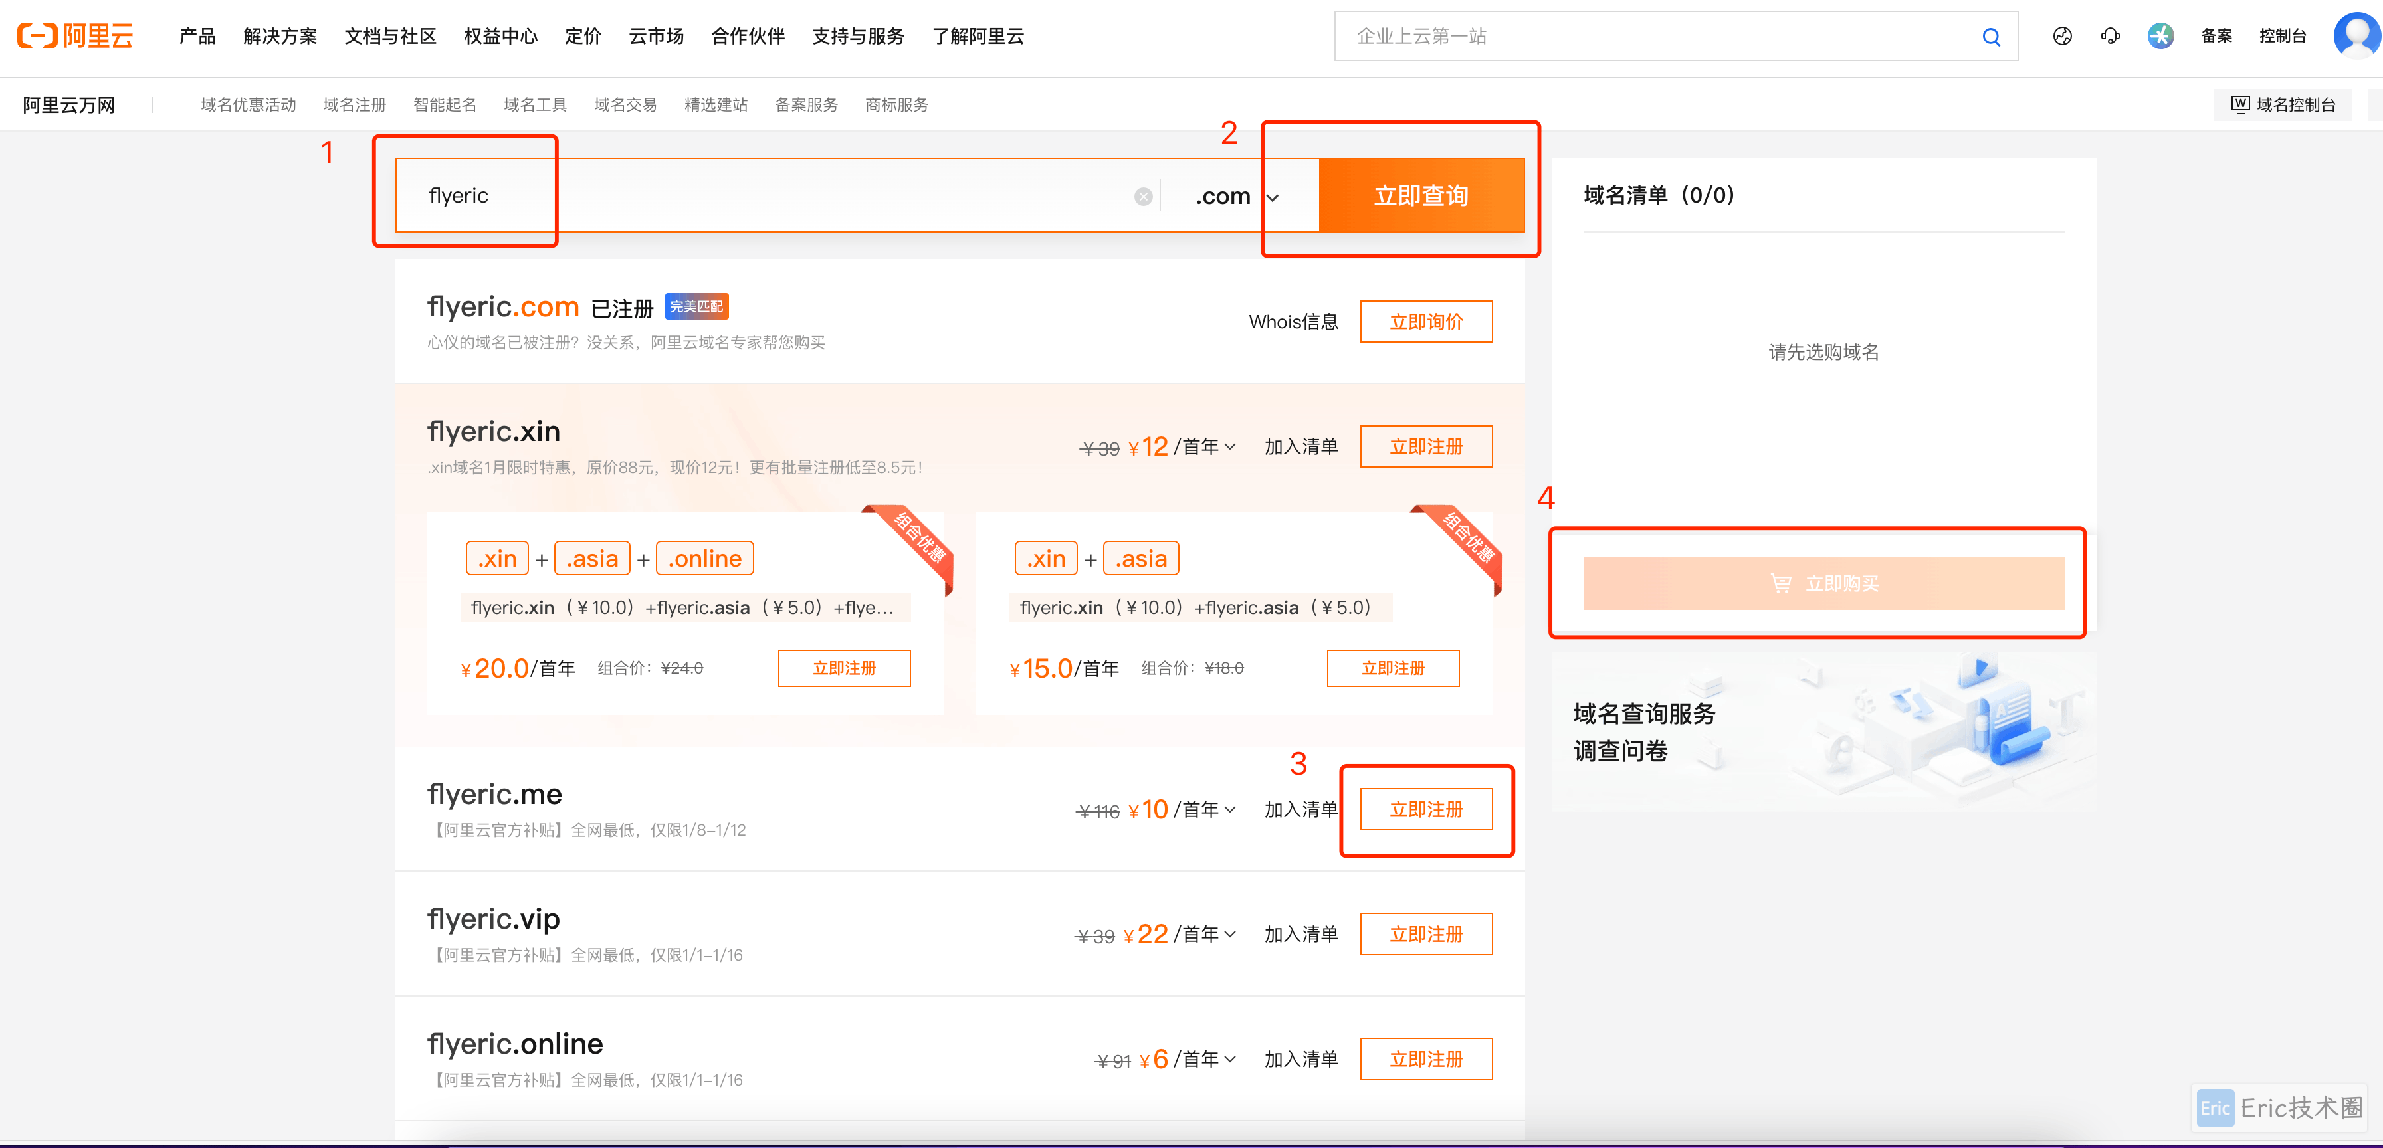2383x1148 pixels.
Task: Open the 云市场 menu
Action: tap(656, 36)
